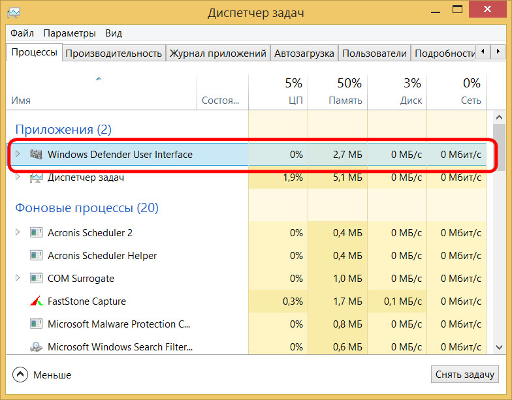
Task: Click the 2,7 МБ memory value
Action: click(x=347, y=154)
